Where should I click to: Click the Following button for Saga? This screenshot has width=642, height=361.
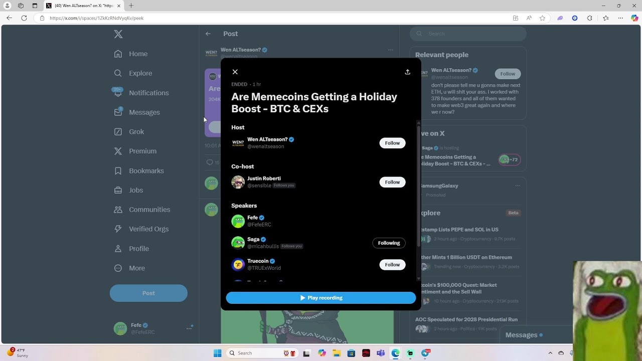(389, 243)
